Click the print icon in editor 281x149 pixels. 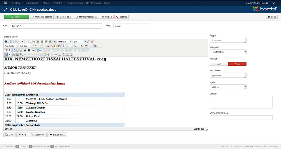(25, 50)
